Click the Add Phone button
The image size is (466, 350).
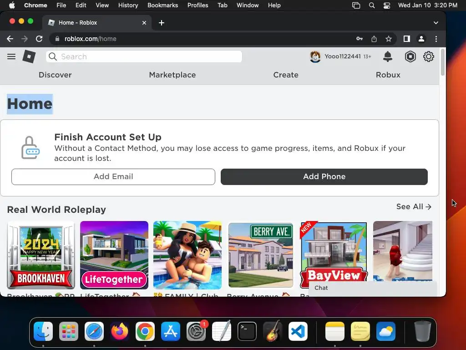click(324, 177)
